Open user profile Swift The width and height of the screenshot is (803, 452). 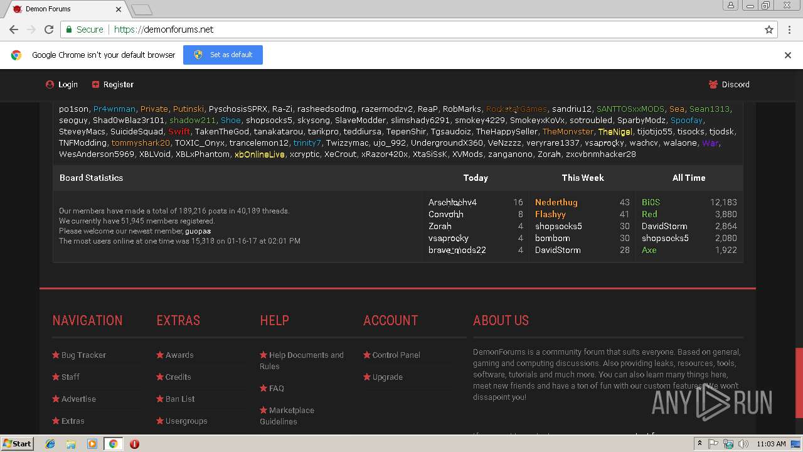(x=179, y=132)
